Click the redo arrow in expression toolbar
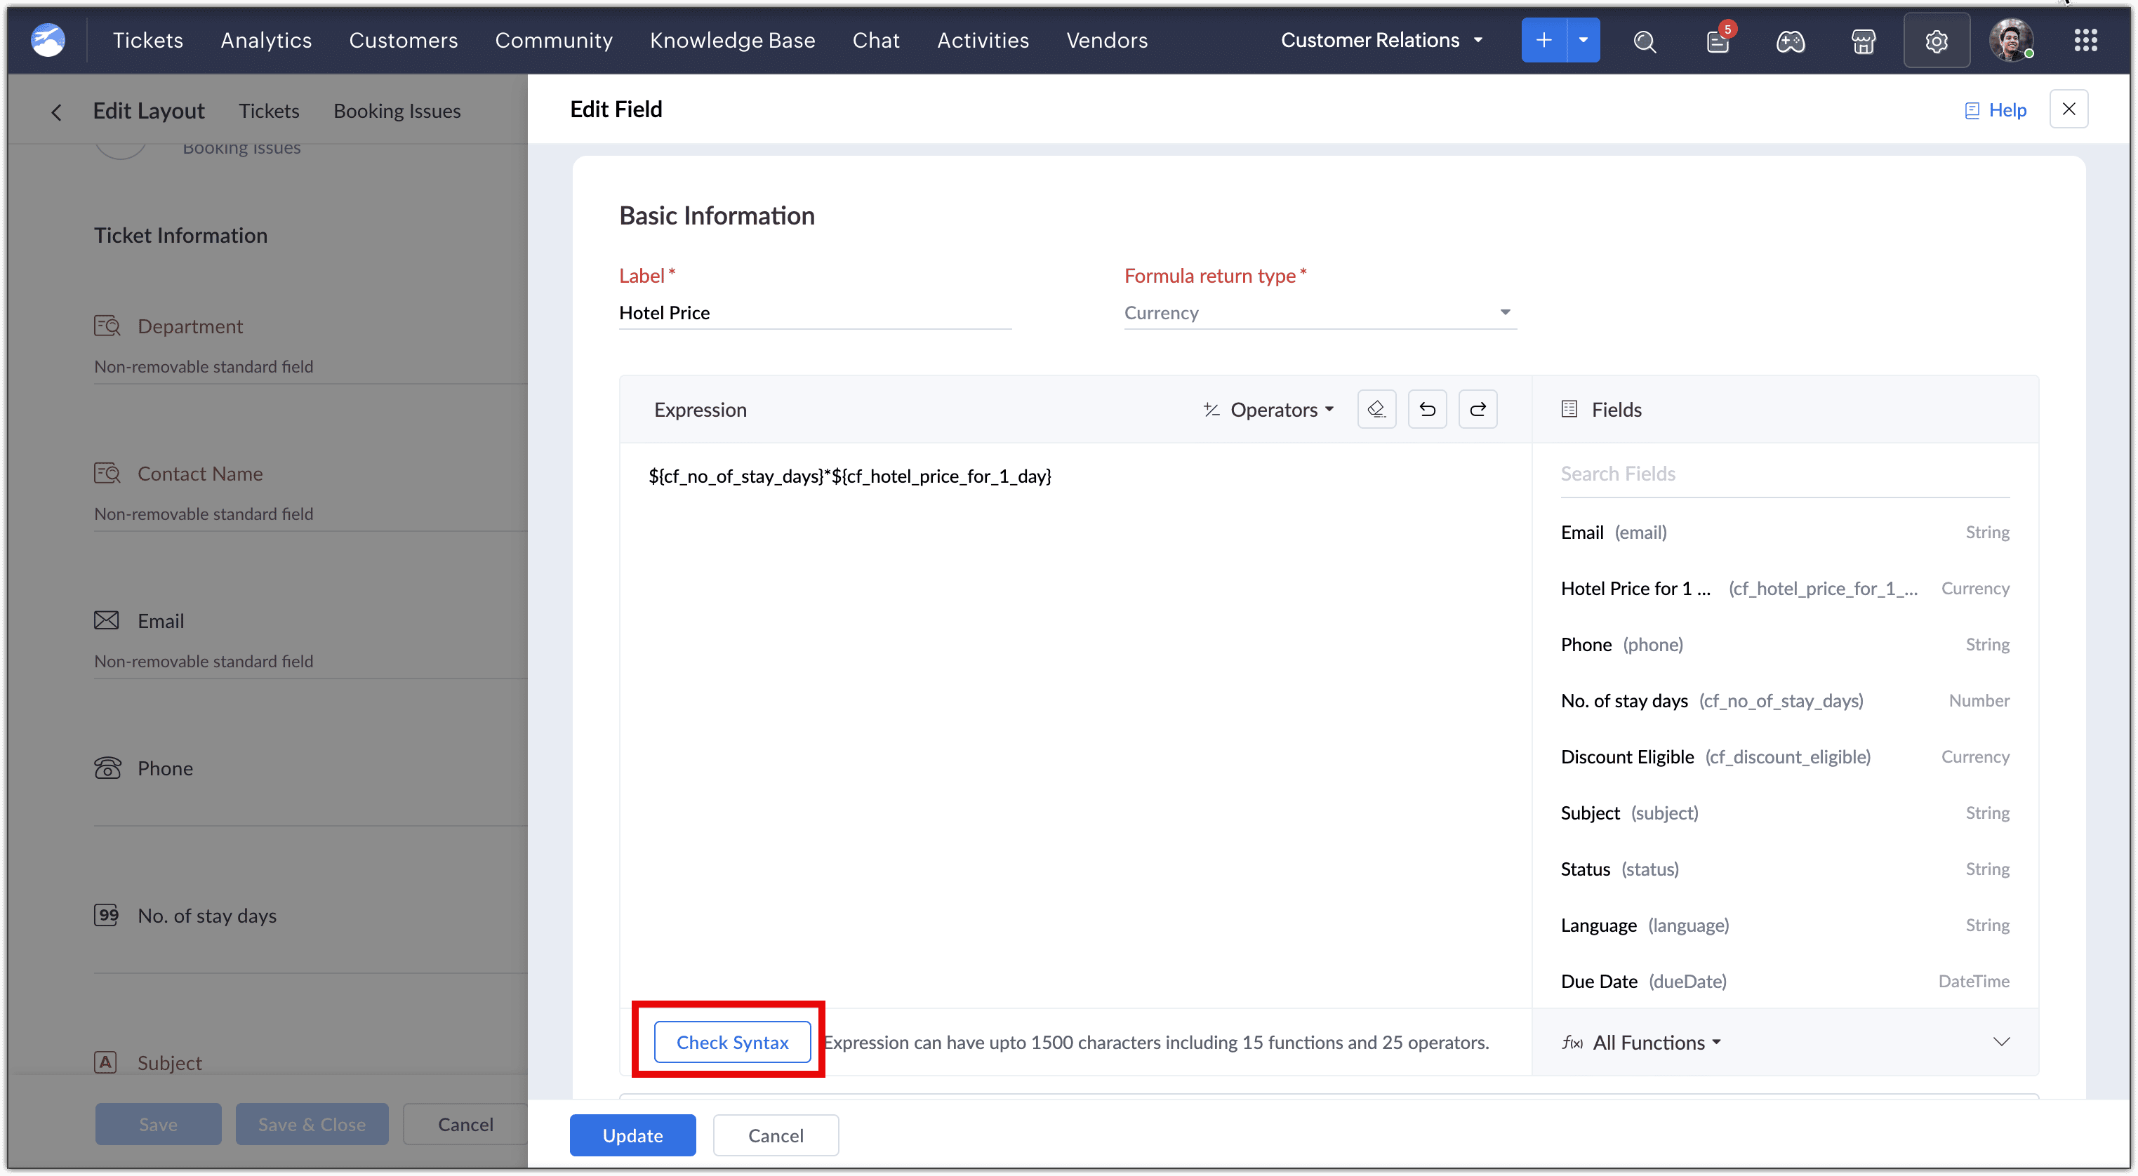The height and width of the screenshot is (1176, 2138). click(1478, 409)
